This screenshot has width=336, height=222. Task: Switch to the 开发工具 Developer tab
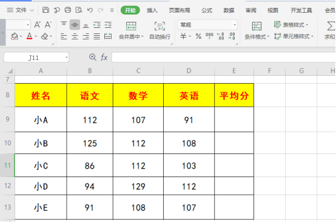301,10
